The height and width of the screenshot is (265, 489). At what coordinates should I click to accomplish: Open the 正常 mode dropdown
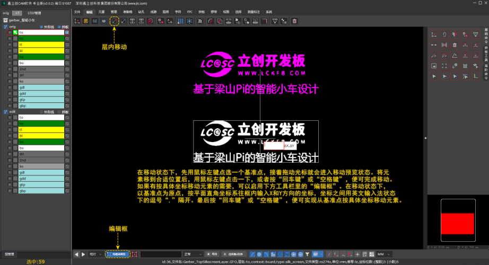(x=193, y=254)
